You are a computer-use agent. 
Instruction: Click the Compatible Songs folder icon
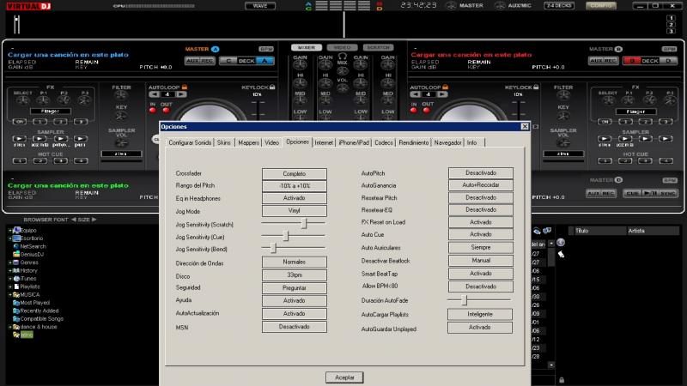[16, 318]
